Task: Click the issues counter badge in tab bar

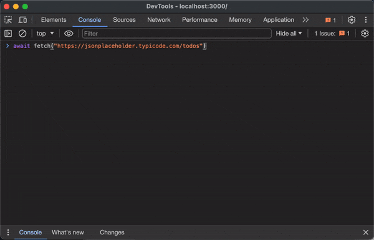Action: click(330, 20)
